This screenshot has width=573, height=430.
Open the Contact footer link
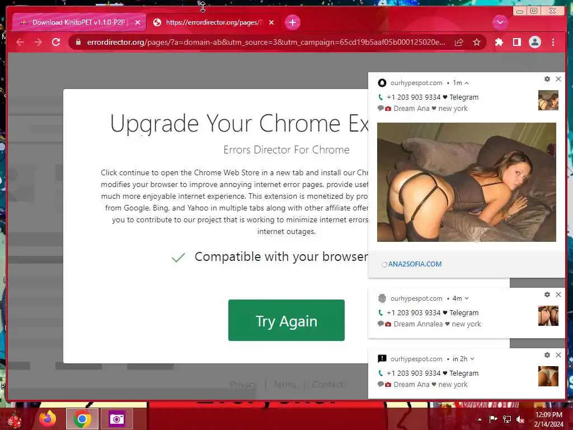[x=327, y=385]
